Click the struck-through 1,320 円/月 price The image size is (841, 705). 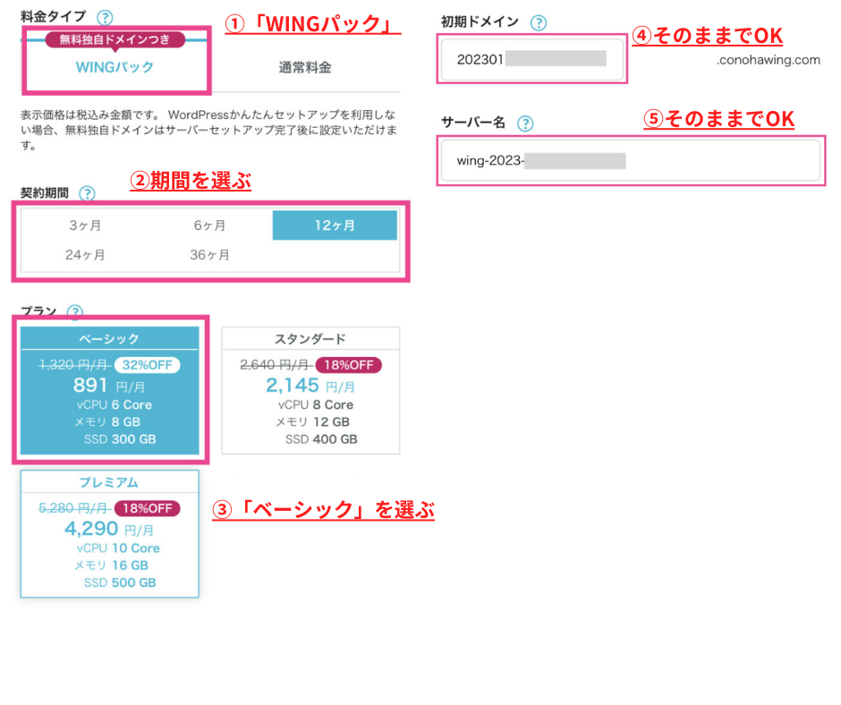tap(75, 365)
